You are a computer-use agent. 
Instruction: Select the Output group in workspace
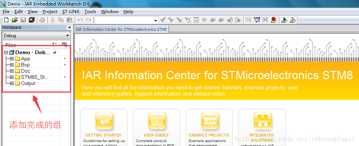28,84
